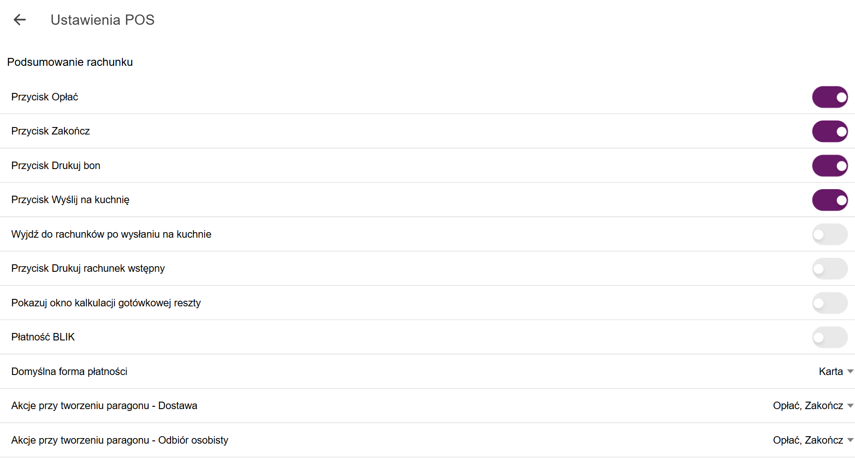
Task: Select the Domyślna forma płatności row label
Action: point(69,371)
